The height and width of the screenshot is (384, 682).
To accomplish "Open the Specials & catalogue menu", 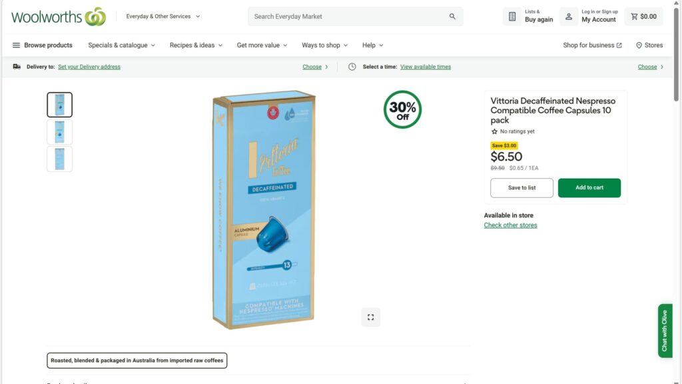I will pyautogui.click(x=121, y=45).
